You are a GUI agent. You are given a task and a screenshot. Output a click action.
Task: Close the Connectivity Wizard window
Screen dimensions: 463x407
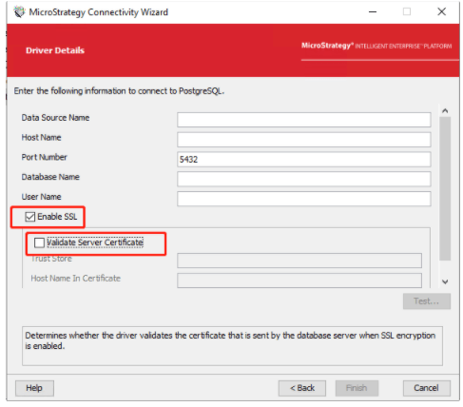(x=442, y=12)
